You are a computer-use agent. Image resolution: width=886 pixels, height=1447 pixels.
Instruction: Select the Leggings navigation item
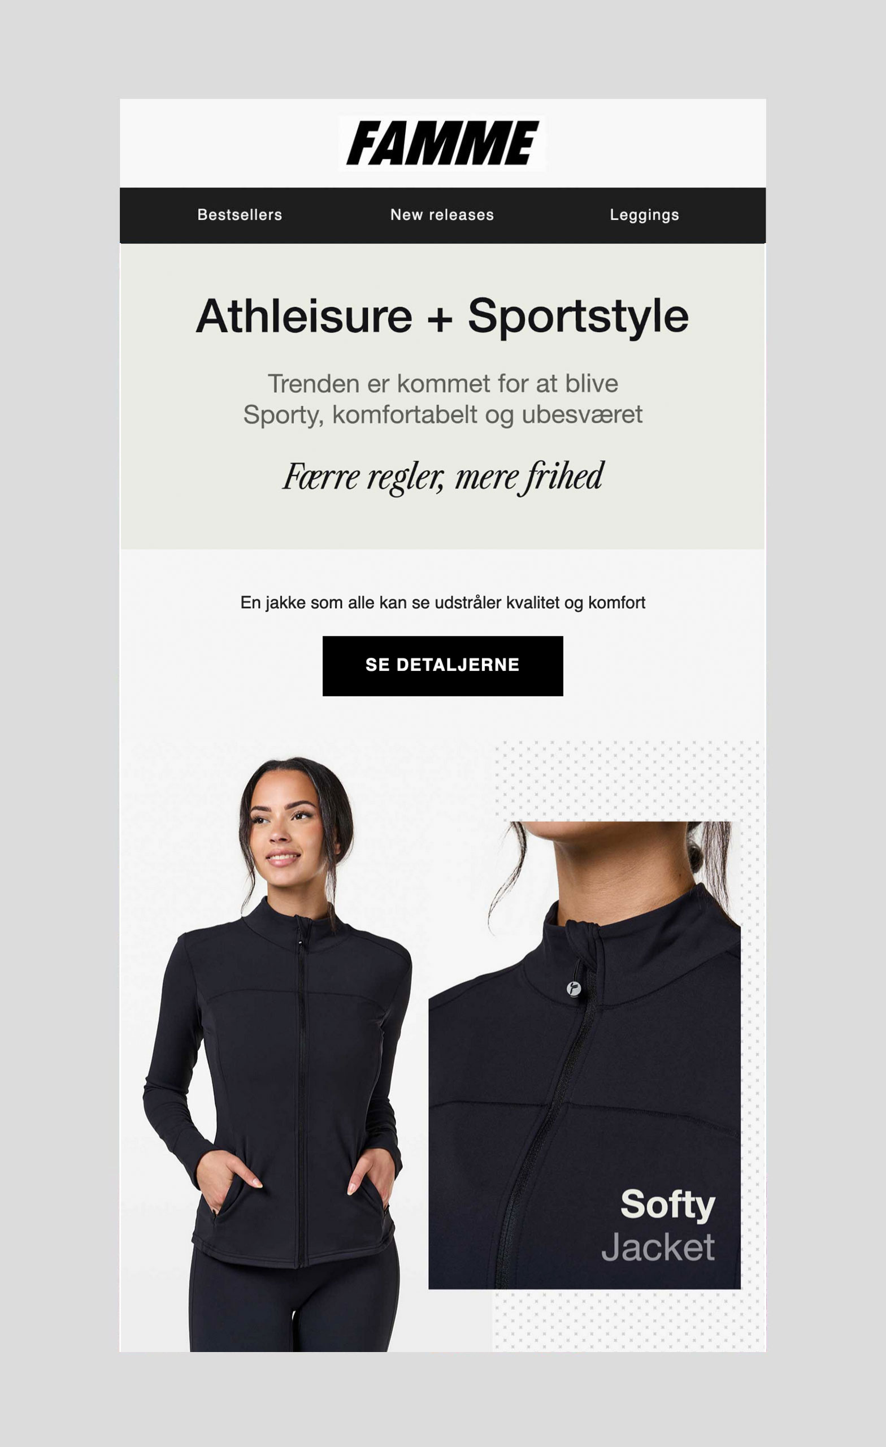pos(644,215)
